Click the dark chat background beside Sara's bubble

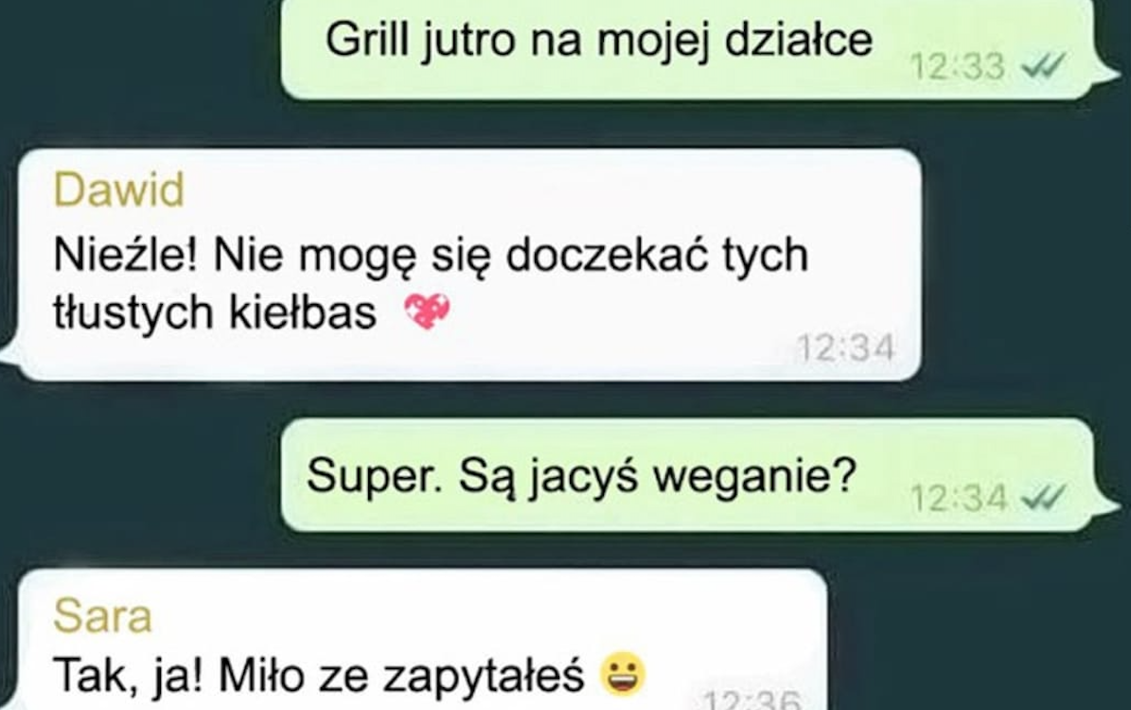pos(974,635)
